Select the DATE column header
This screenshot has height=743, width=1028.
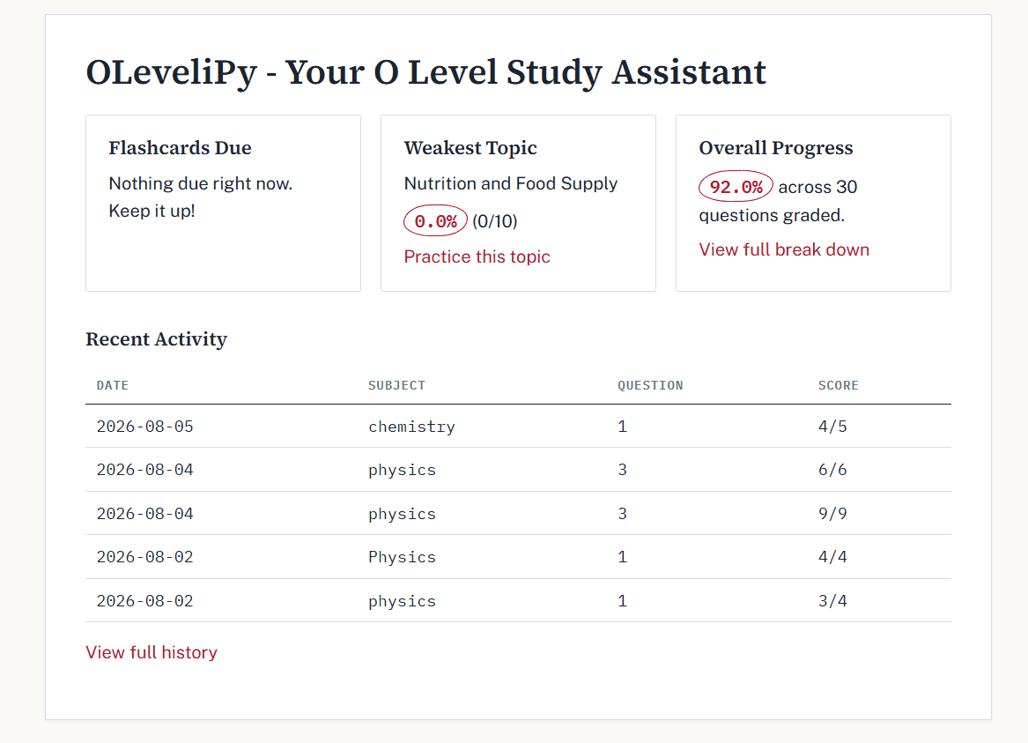112,385
